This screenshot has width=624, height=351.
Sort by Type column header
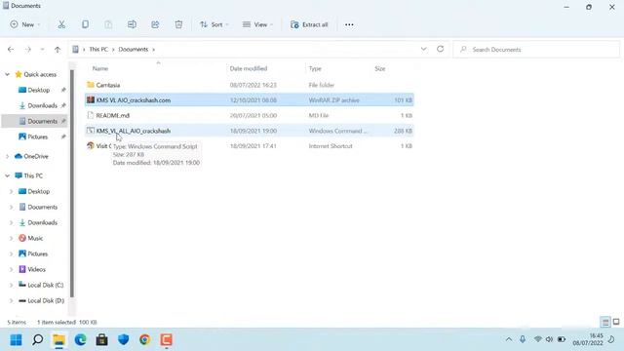(315, 68)
